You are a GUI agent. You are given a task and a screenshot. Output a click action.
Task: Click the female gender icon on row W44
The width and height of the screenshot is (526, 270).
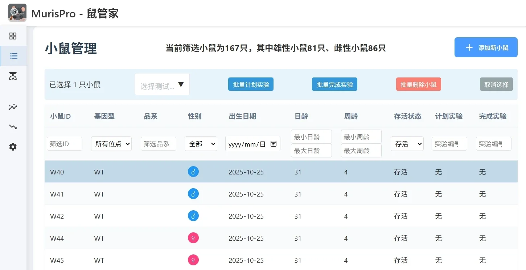193,238
